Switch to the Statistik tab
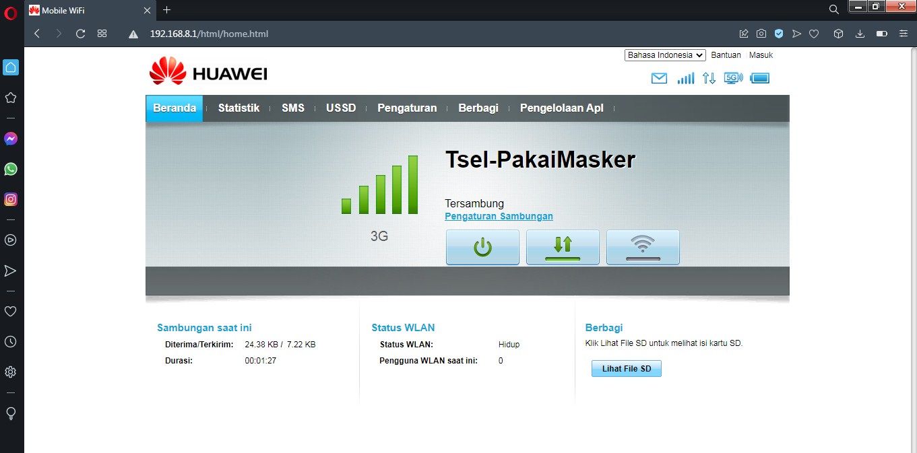917x453 pixels. 239,108
